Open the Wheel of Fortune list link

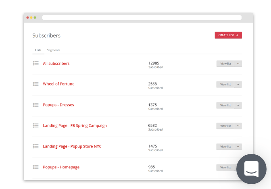point(58,84)
